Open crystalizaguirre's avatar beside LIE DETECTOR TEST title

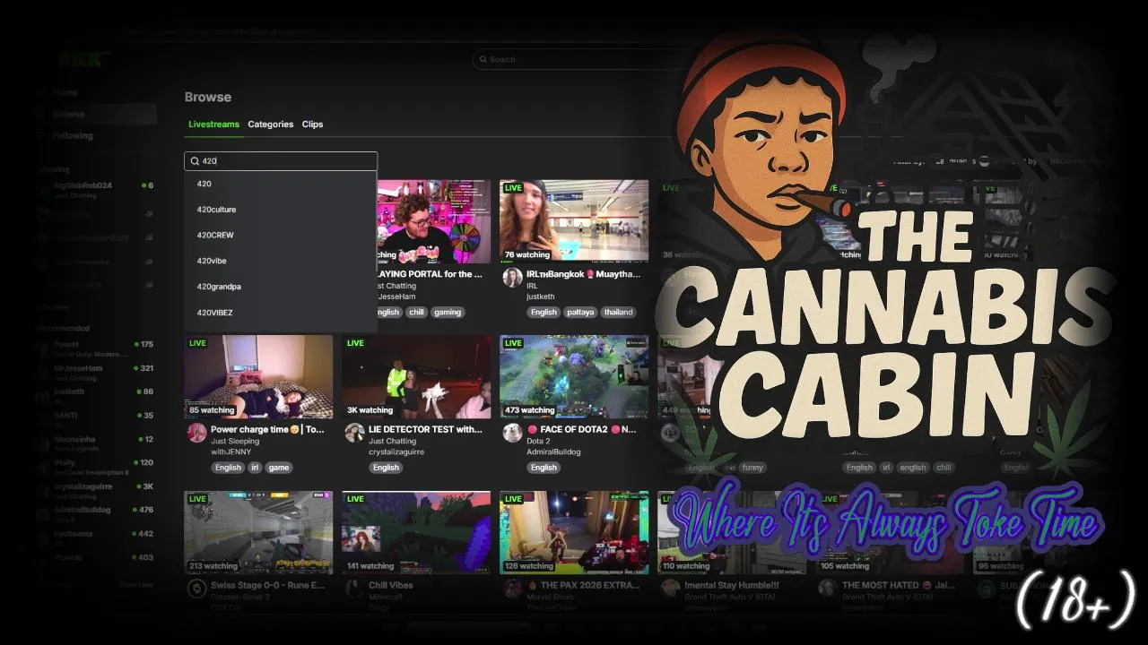coord(354,433)
